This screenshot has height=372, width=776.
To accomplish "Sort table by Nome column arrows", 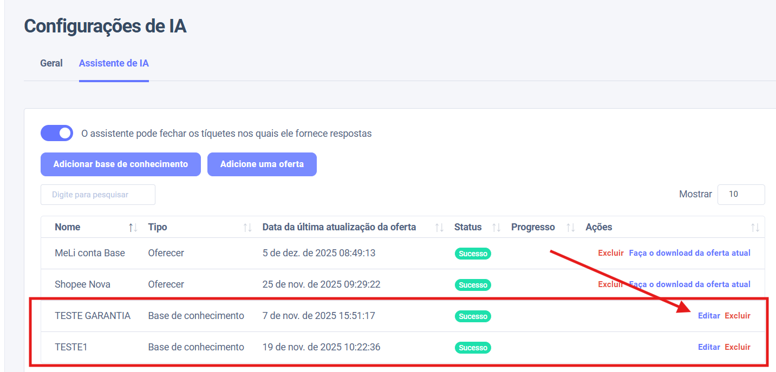I will pyautogui.click(x=133, y=228).
